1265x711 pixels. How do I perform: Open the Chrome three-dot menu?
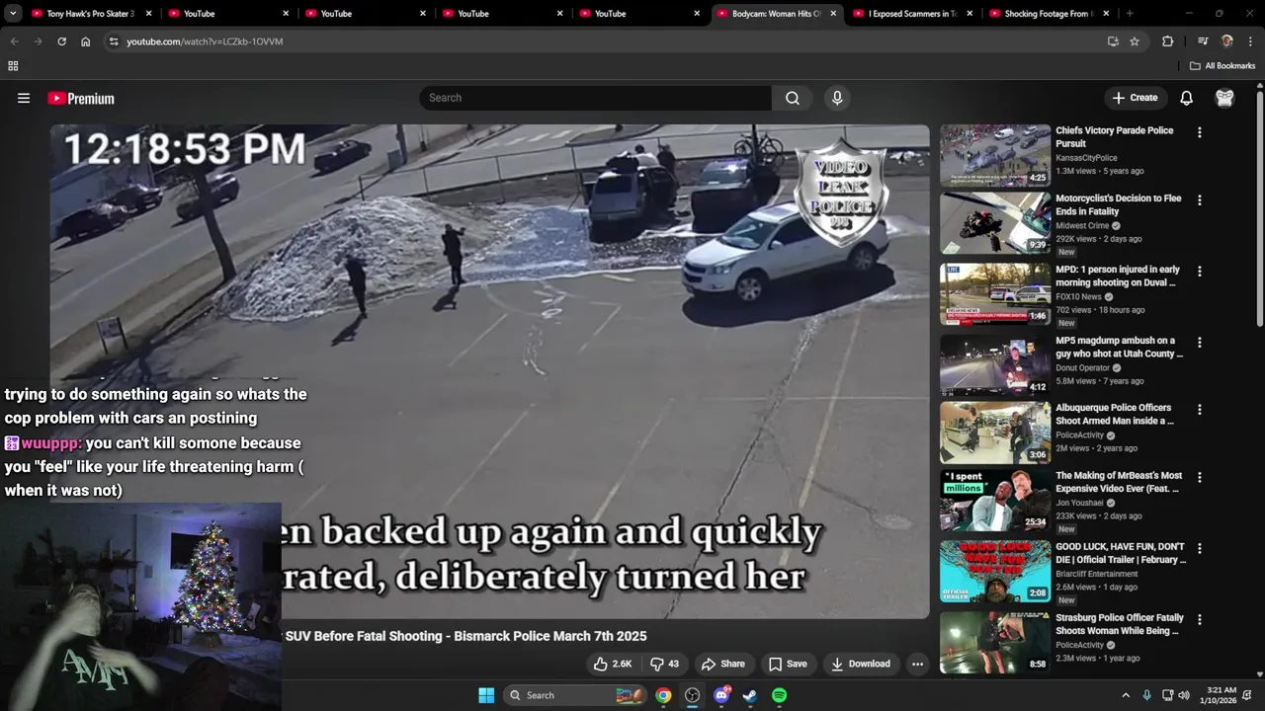[1250, 41]
